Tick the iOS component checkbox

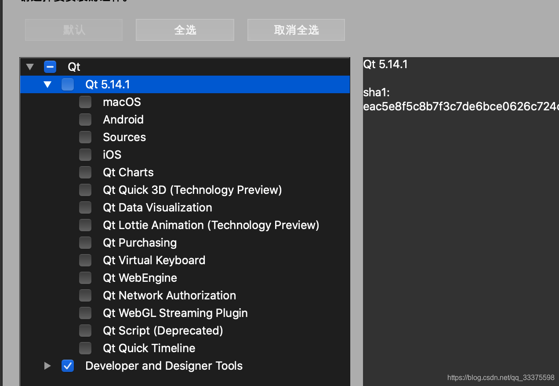(85, 155)
